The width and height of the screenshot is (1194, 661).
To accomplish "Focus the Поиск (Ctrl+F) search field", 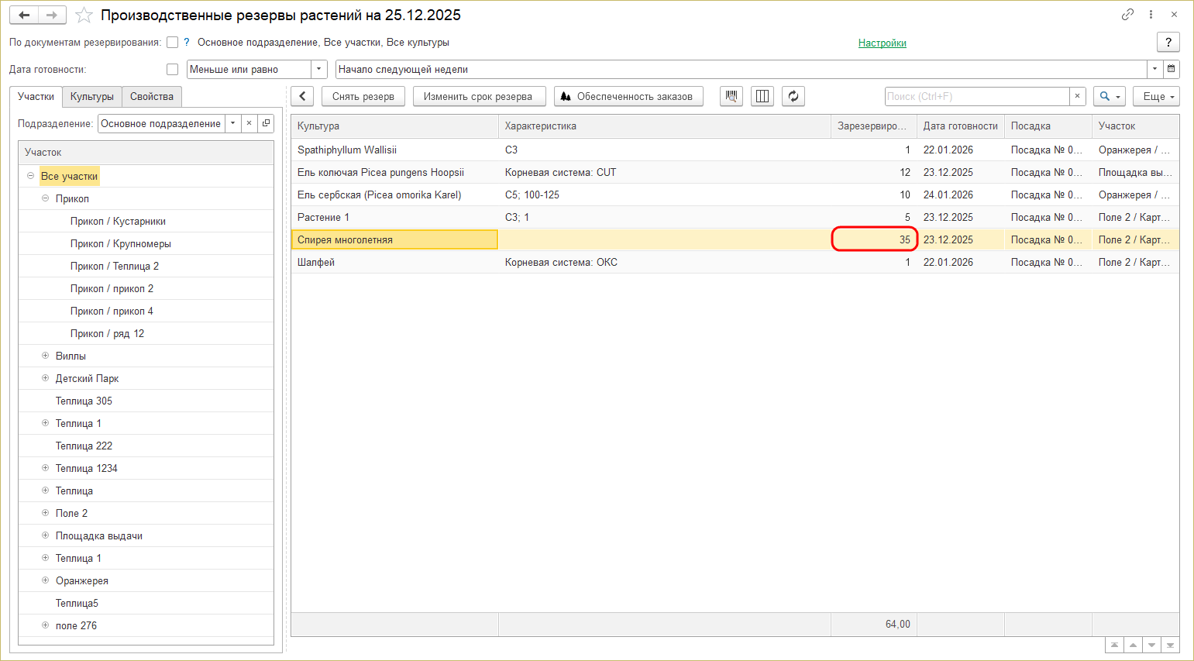I will point(976,96).
